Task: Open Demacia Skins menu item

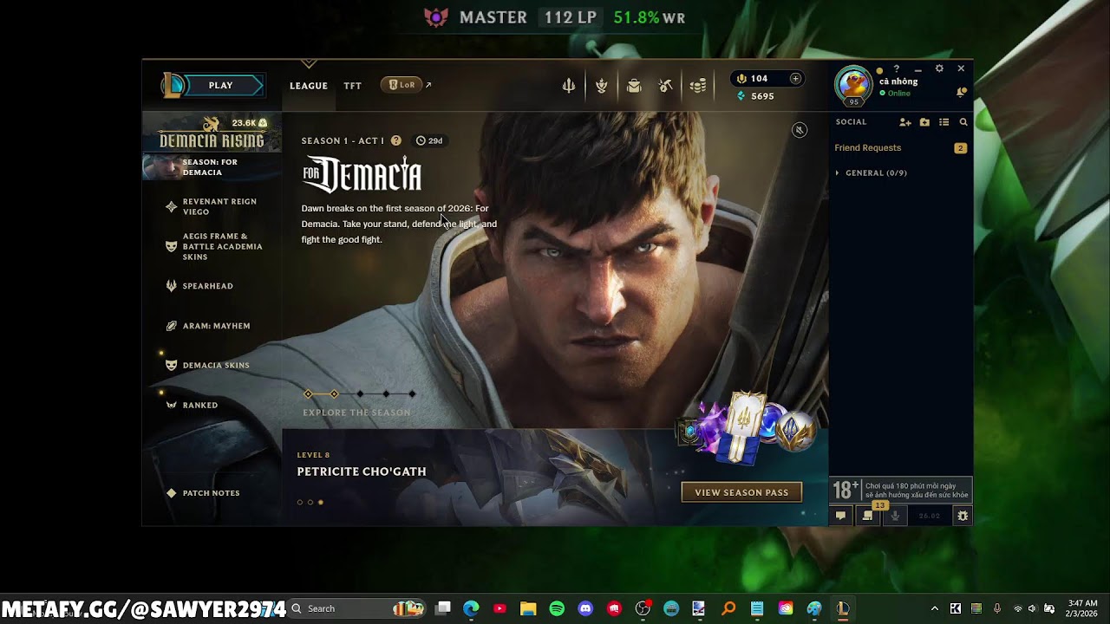Action: [207, 365]
